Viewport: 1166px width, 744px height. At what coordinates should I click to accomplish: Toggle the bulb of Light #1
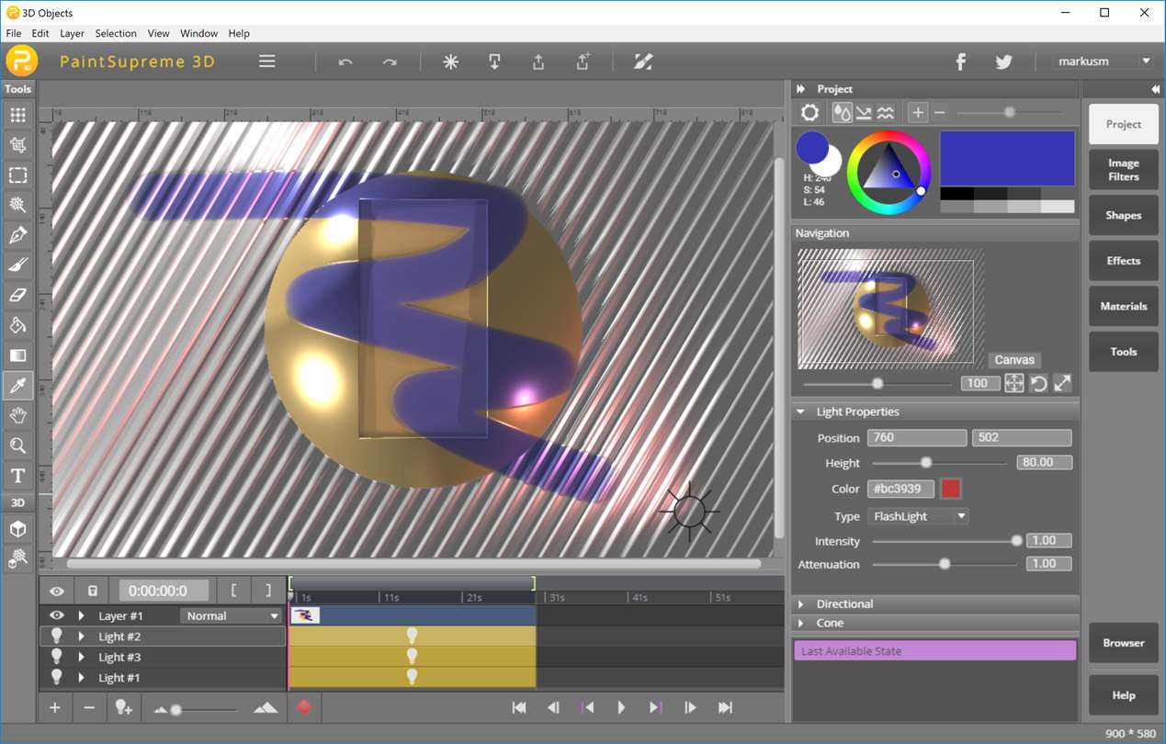56,677
